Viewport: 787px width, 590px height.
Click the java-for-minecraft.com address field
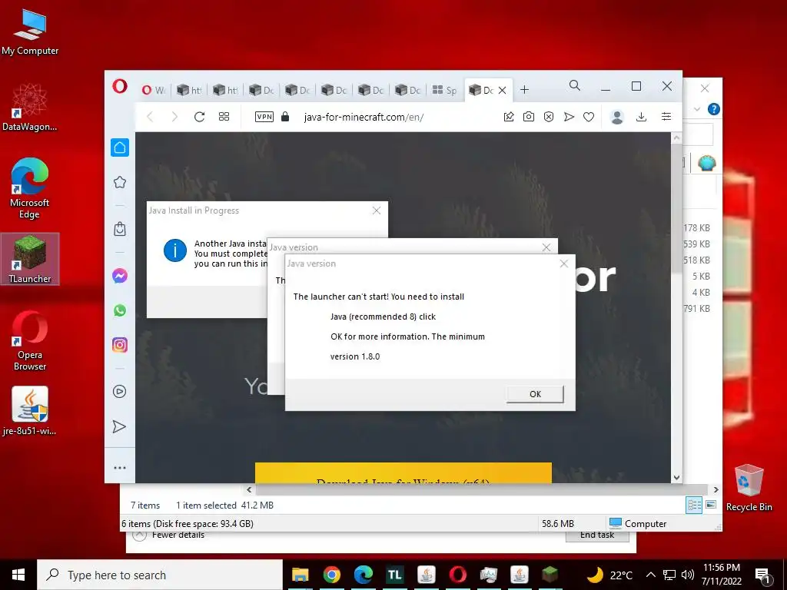364,117
